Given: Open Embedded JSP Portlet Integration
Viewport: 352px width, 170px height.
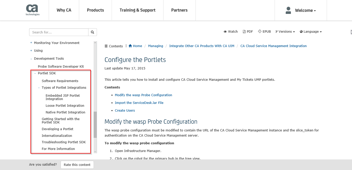Looking at the screenshot, I should point(63,97).
